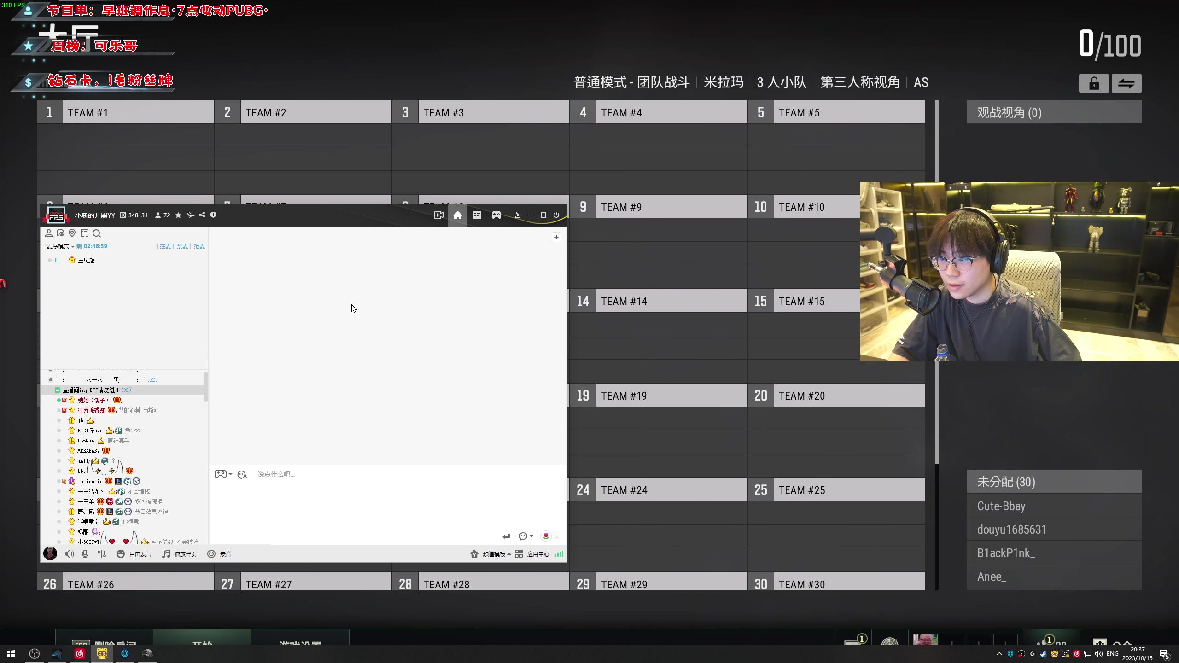The height and width of the screenshot is (663, 1179).
Task: Start recording via the 录音 icon
Action: (x=211, y=554)
